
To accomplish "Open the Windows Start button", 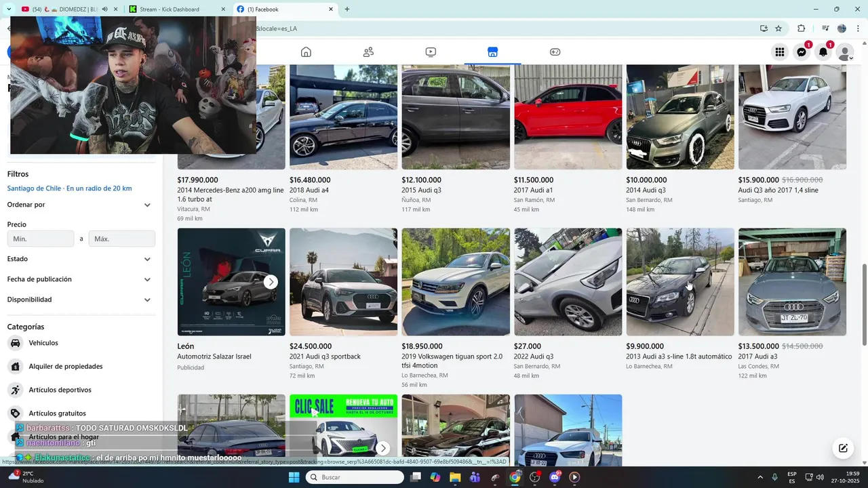I will 294,477.
